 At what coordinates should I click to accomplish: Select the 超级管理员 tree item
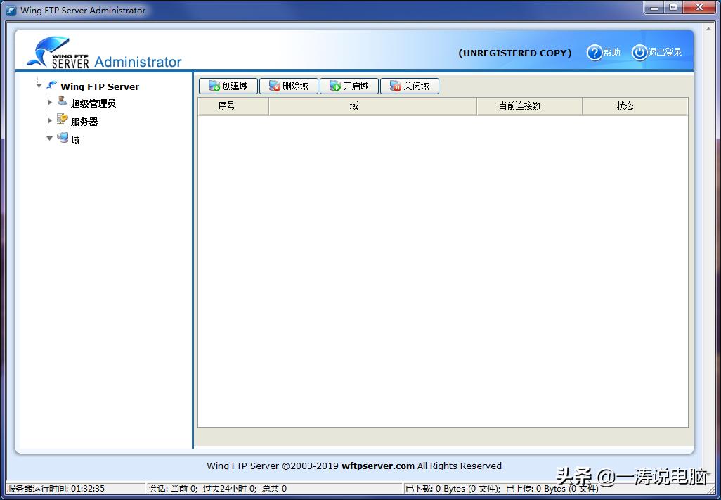tap(93, 103)
